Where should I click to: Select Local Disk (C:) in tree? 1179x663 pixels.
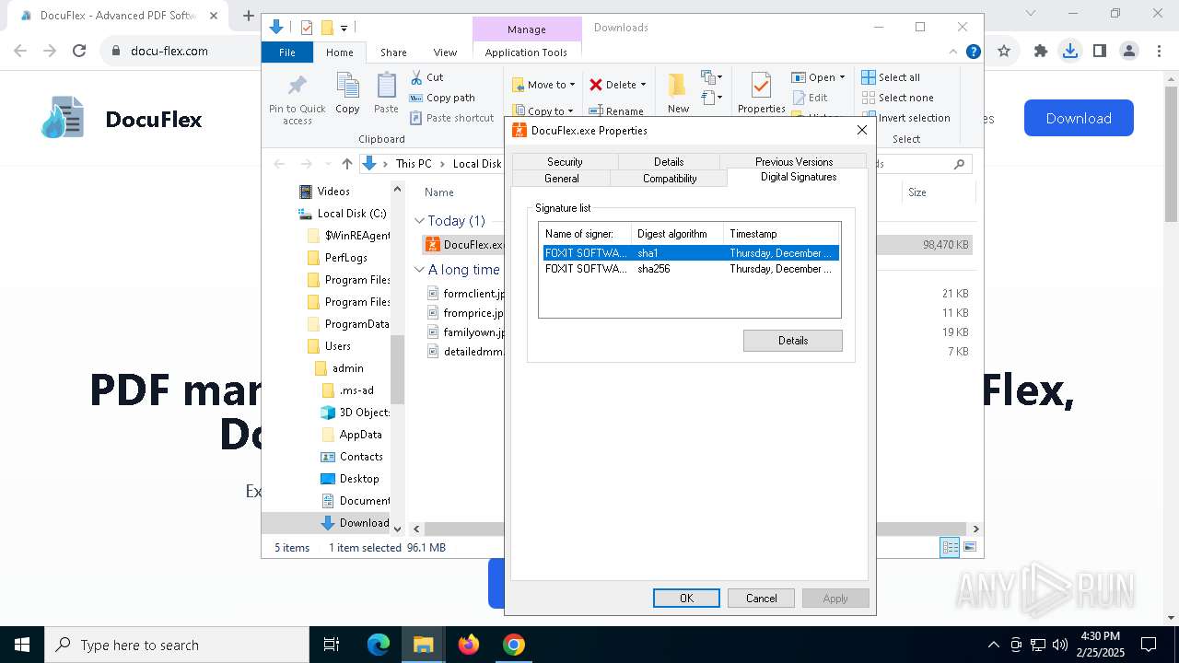click(343, 214)
